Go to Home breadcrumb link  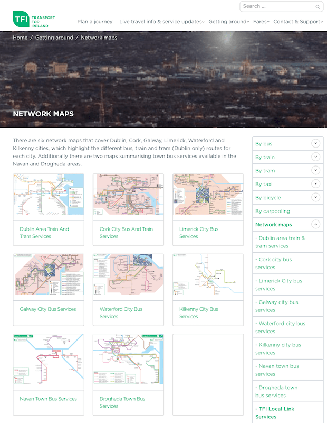click(20, 38)
